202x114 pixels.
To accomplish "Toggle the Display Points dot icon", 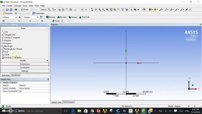I will (x=138, y=9).
